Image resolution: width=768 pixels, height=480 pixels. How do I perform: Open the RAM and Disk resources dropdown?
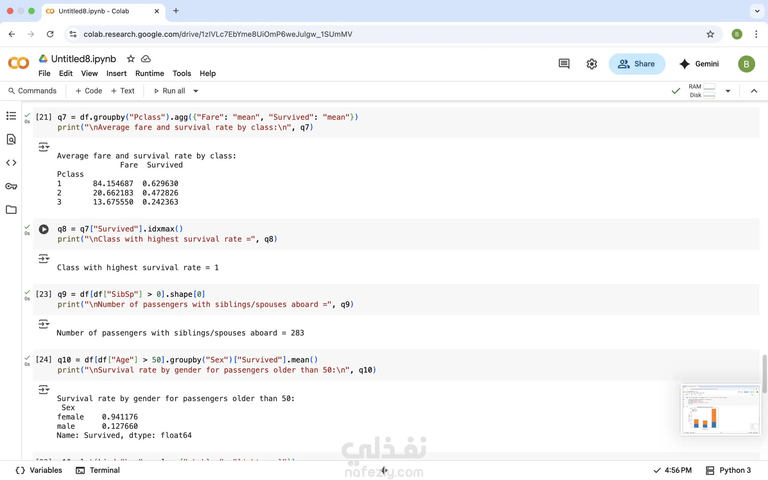[x=728, y=91]
